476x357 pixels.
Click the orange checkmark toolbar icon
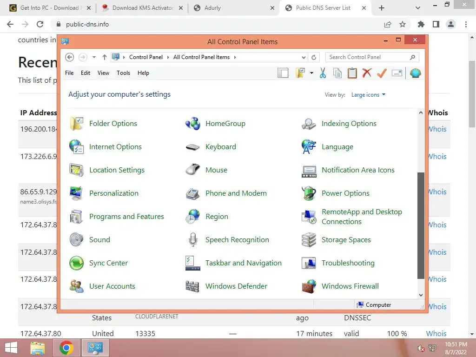point(382,73)
